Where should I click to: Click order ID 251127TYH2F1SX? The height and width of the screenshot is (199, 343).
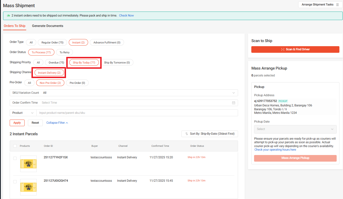pyautogui.click(x=56, y=157)
